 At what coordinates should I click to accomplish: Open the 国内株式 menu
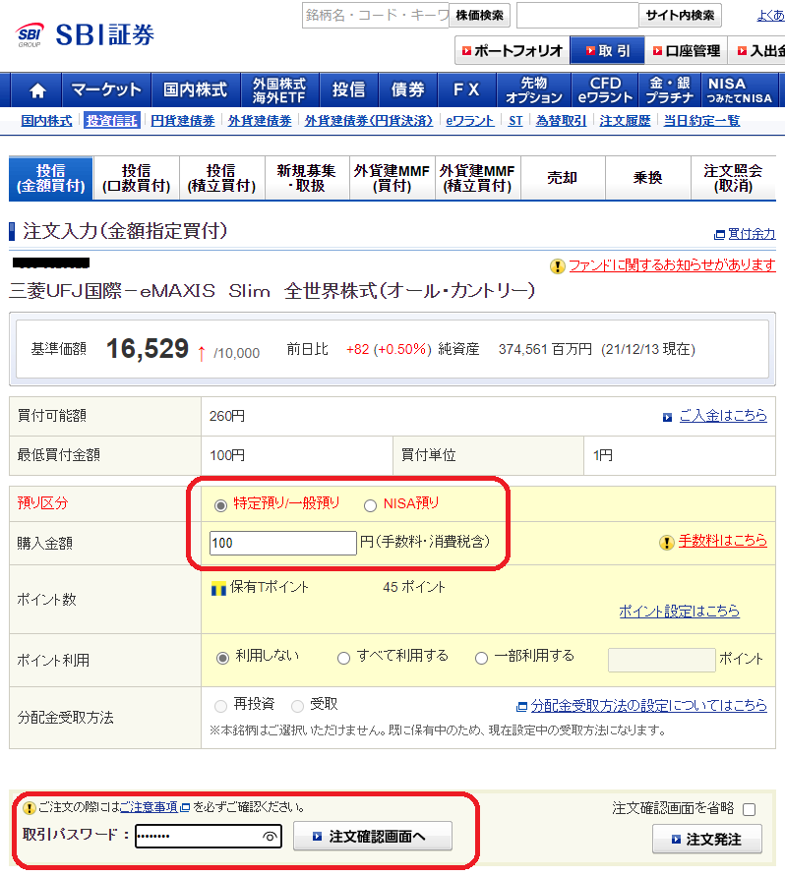point(195,89)
